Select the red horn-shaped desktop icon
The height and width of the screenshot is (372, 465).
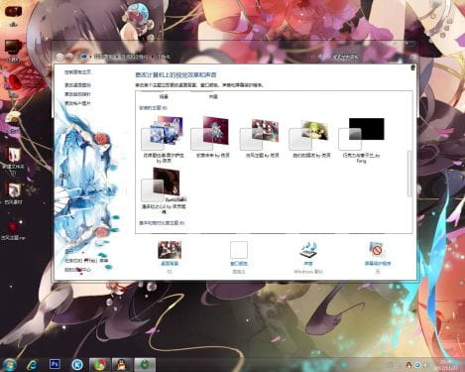(13, 86)
